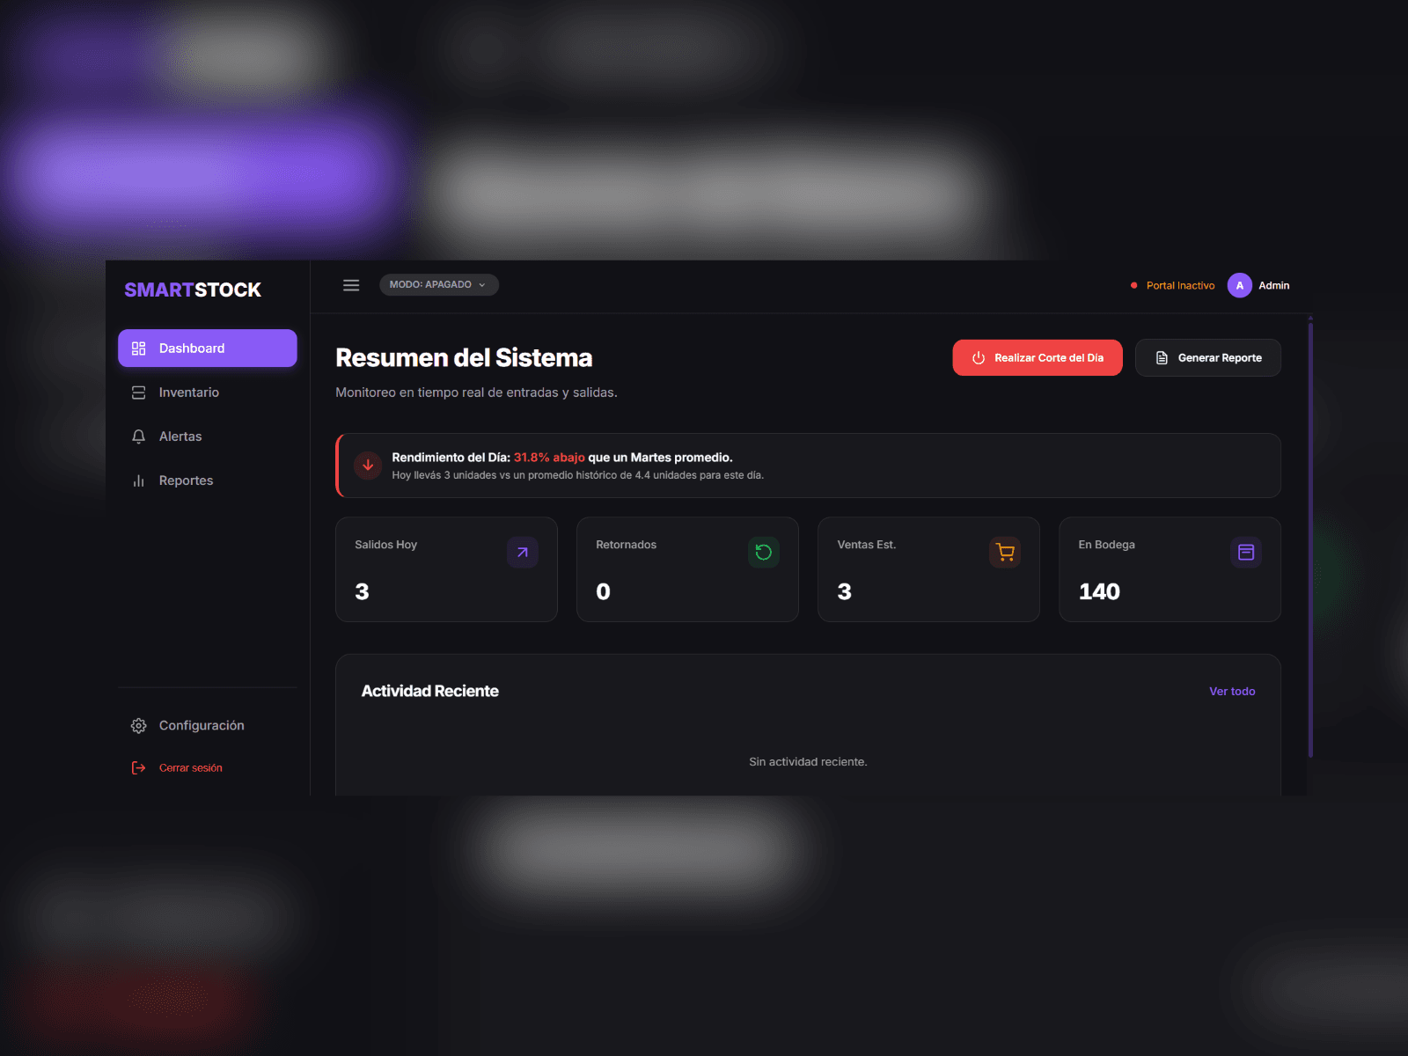Click the Salidos Hoy label
Image resolution: width=1408 pixels, height=1056 pixels.
tap(385, 545)
